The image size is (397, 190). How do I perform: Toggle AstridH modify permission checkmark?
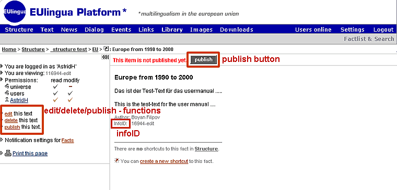pyautogui.click(x=71, y=100)
